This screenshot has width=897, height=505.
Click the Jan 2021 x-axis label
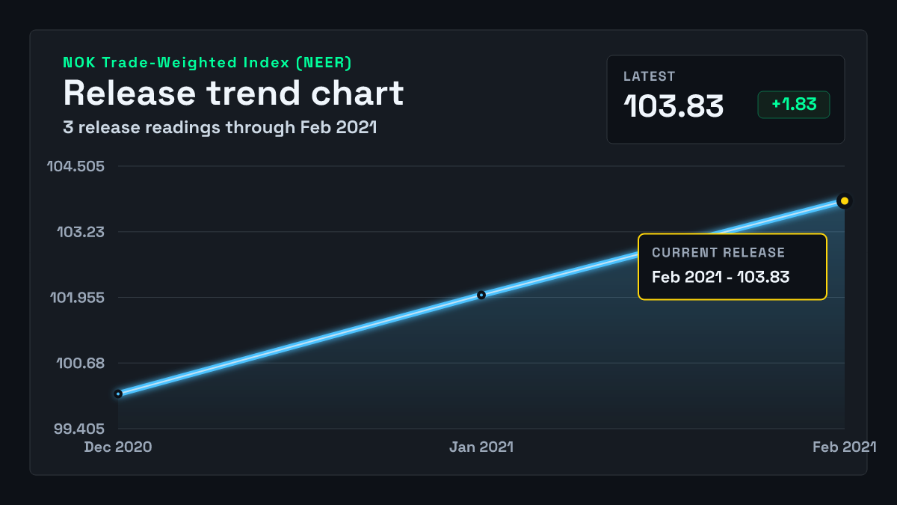tap(481, 447)
